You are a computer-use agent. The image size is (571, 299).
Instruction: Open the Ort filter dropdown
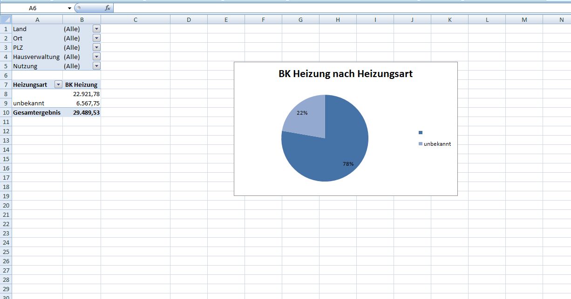click(96, 38)
